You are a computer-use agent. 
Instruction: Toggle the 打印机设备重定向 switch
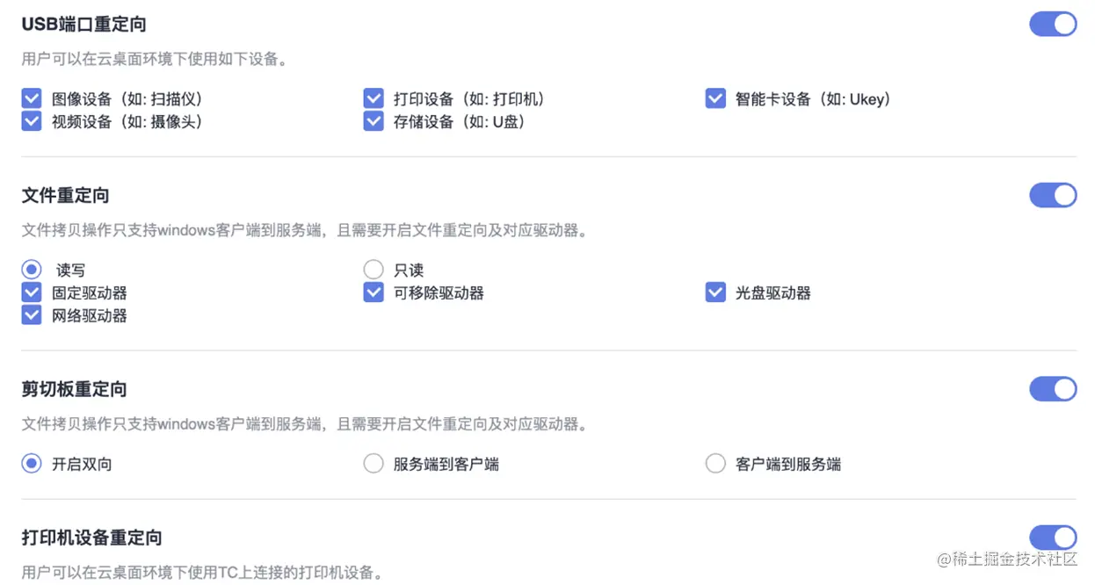[x=1053, y=538]
